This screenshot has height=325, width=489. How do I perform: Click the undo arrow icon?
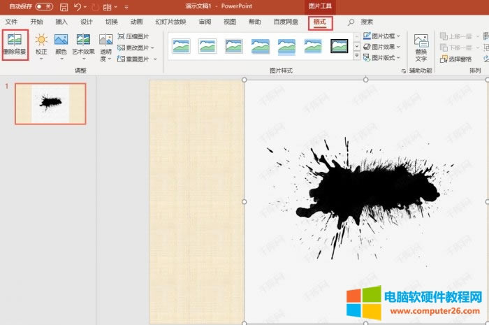pos(78,7)
